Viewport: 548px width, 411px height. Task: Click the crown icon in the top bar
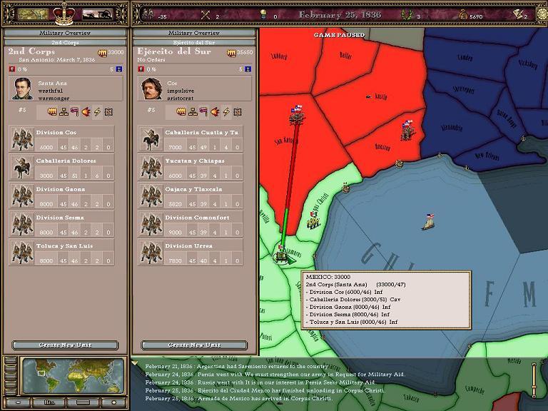[64, 14]
